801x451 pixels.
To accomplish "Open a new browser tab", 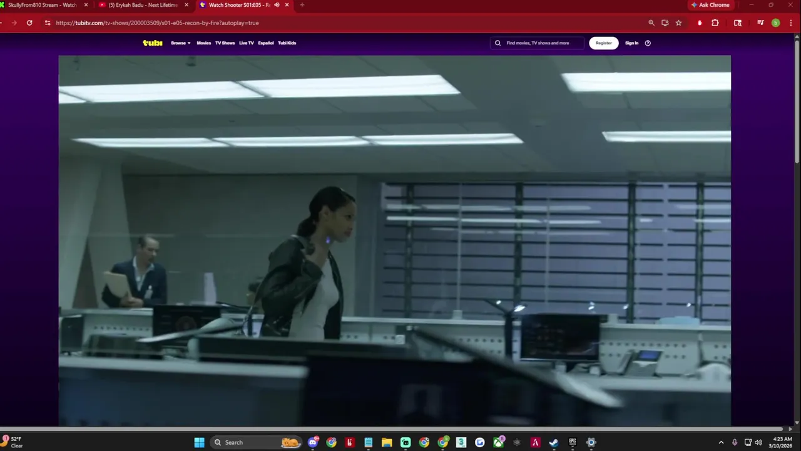I will [x=302, y=5].
